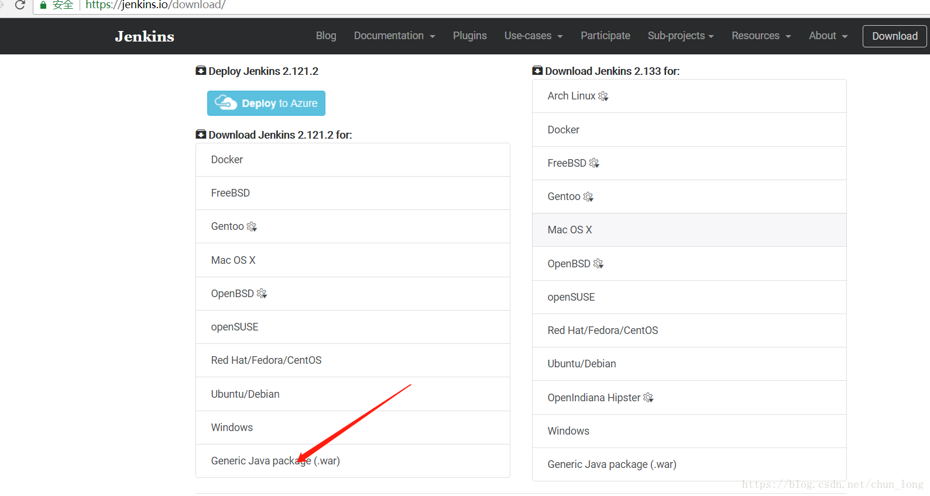
Task: Select OpenBSD under Jenkins 2.121.2
Action: (353, 294)
